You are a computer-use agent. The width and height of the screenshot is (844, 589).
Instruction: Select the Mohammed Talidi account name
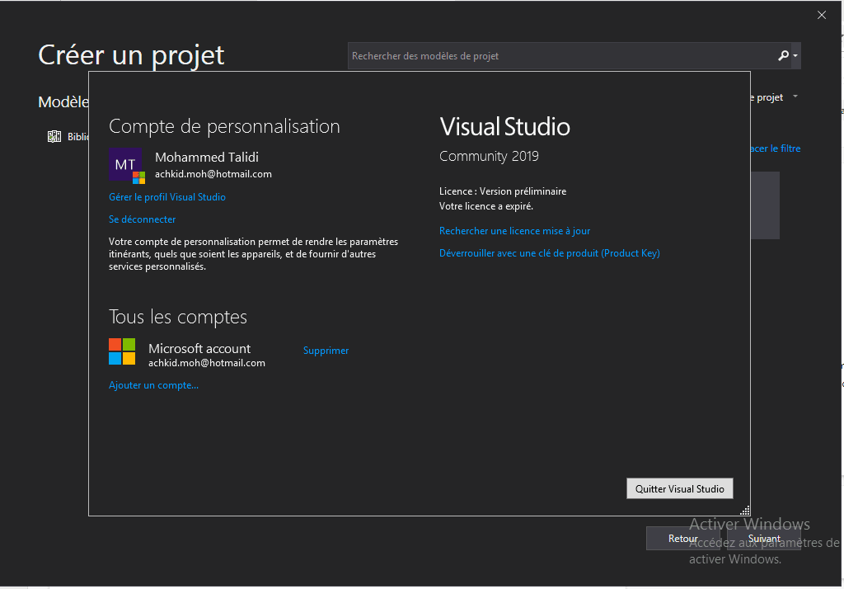click(206, 157)
